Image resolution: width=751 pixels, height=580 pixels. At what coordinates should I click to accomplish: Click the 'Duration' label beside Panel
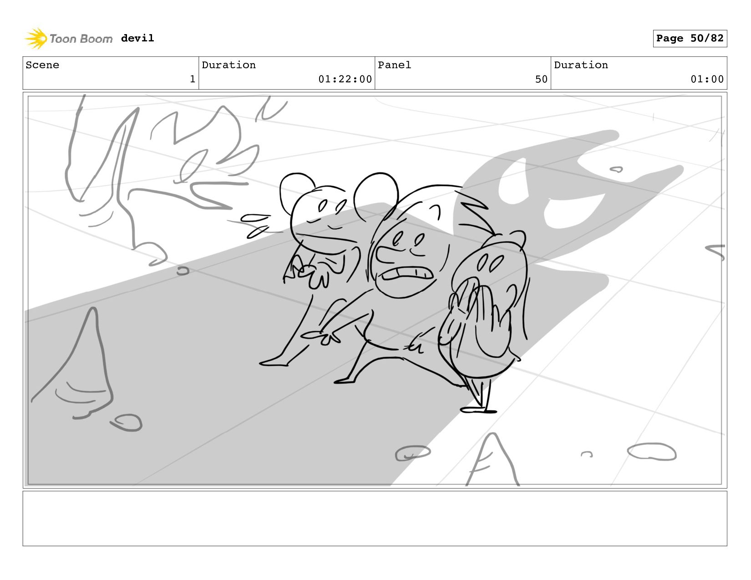pos(581,65)
